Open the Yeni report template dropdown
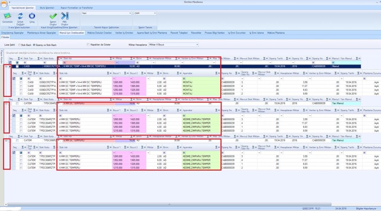The height and width of the screenshot is (211, 381). pyautogui.click(x=130, y=13)
